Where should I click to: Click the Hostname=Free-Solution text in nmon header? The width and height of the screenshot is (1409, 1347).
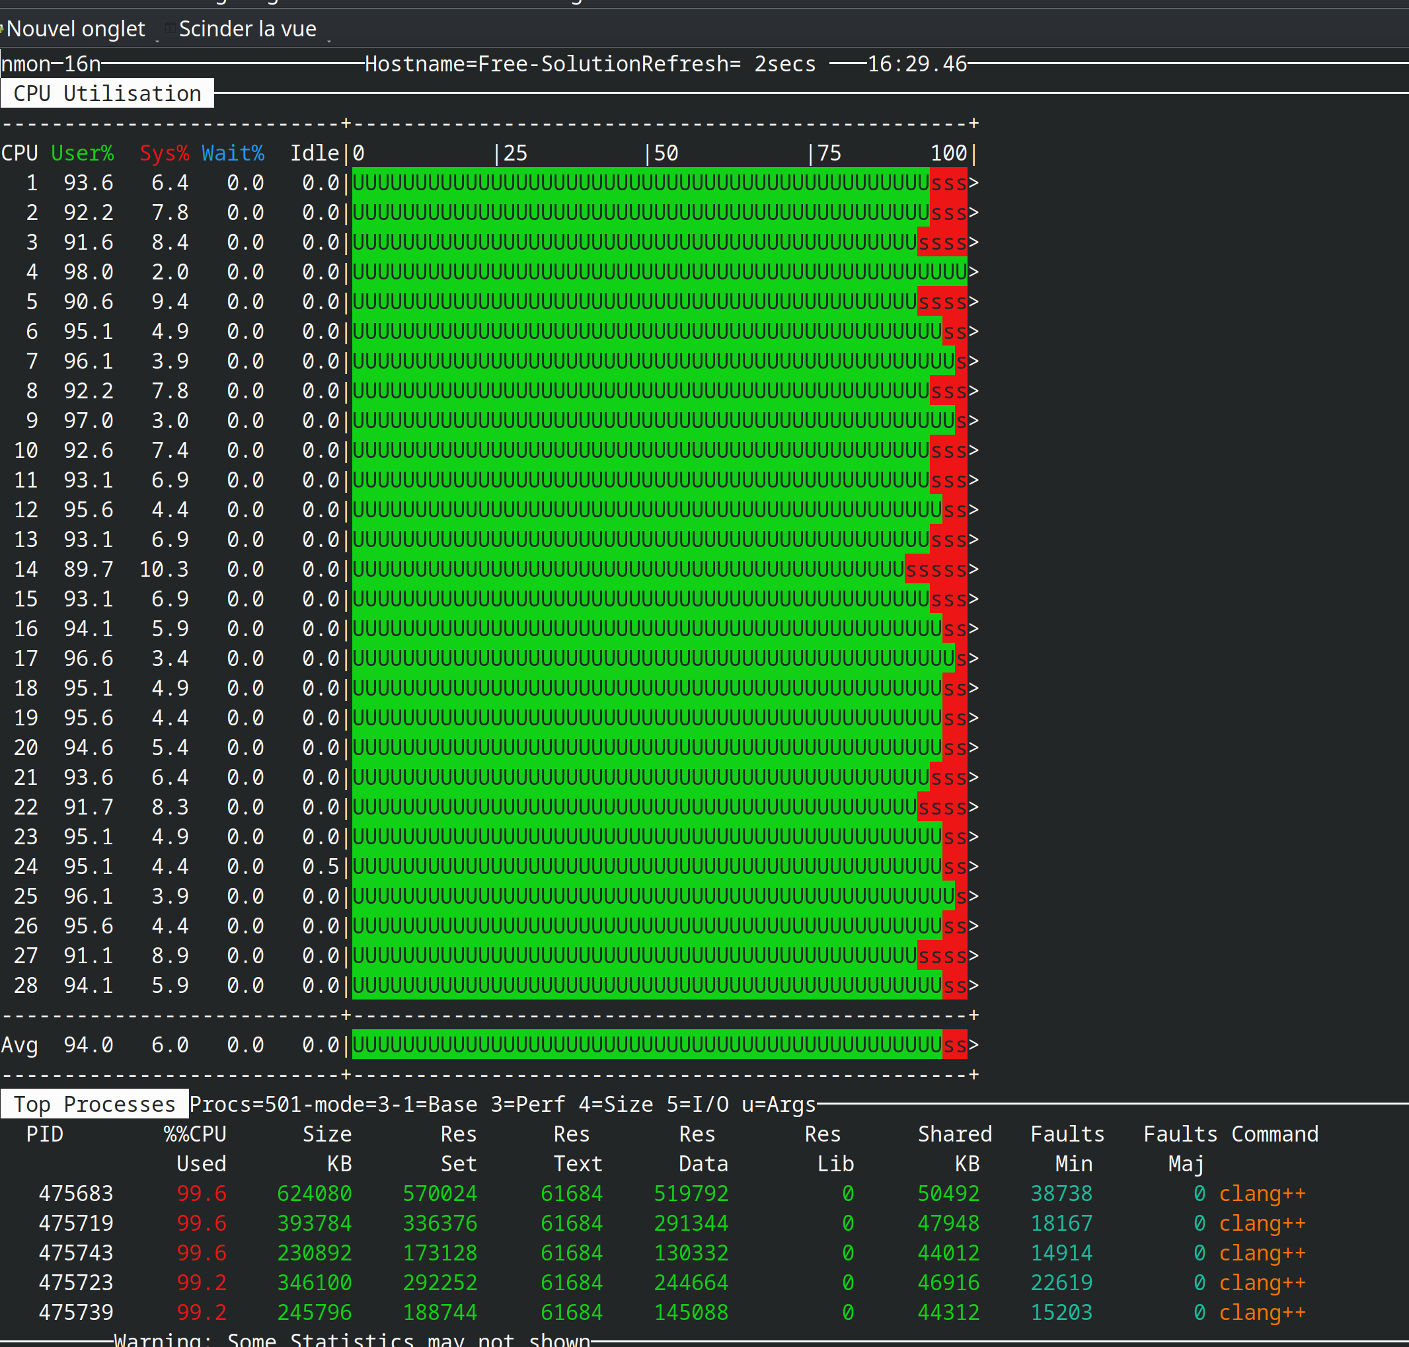coord(503,64)
